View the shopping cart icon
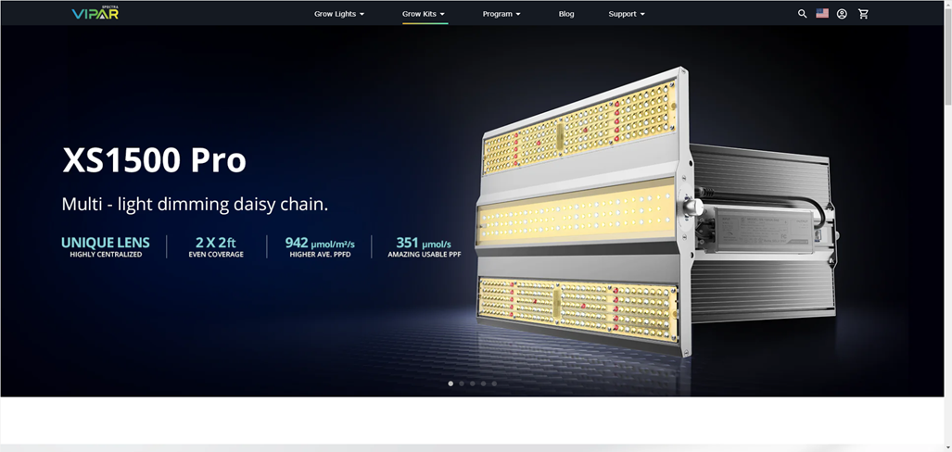 (864, 14)
